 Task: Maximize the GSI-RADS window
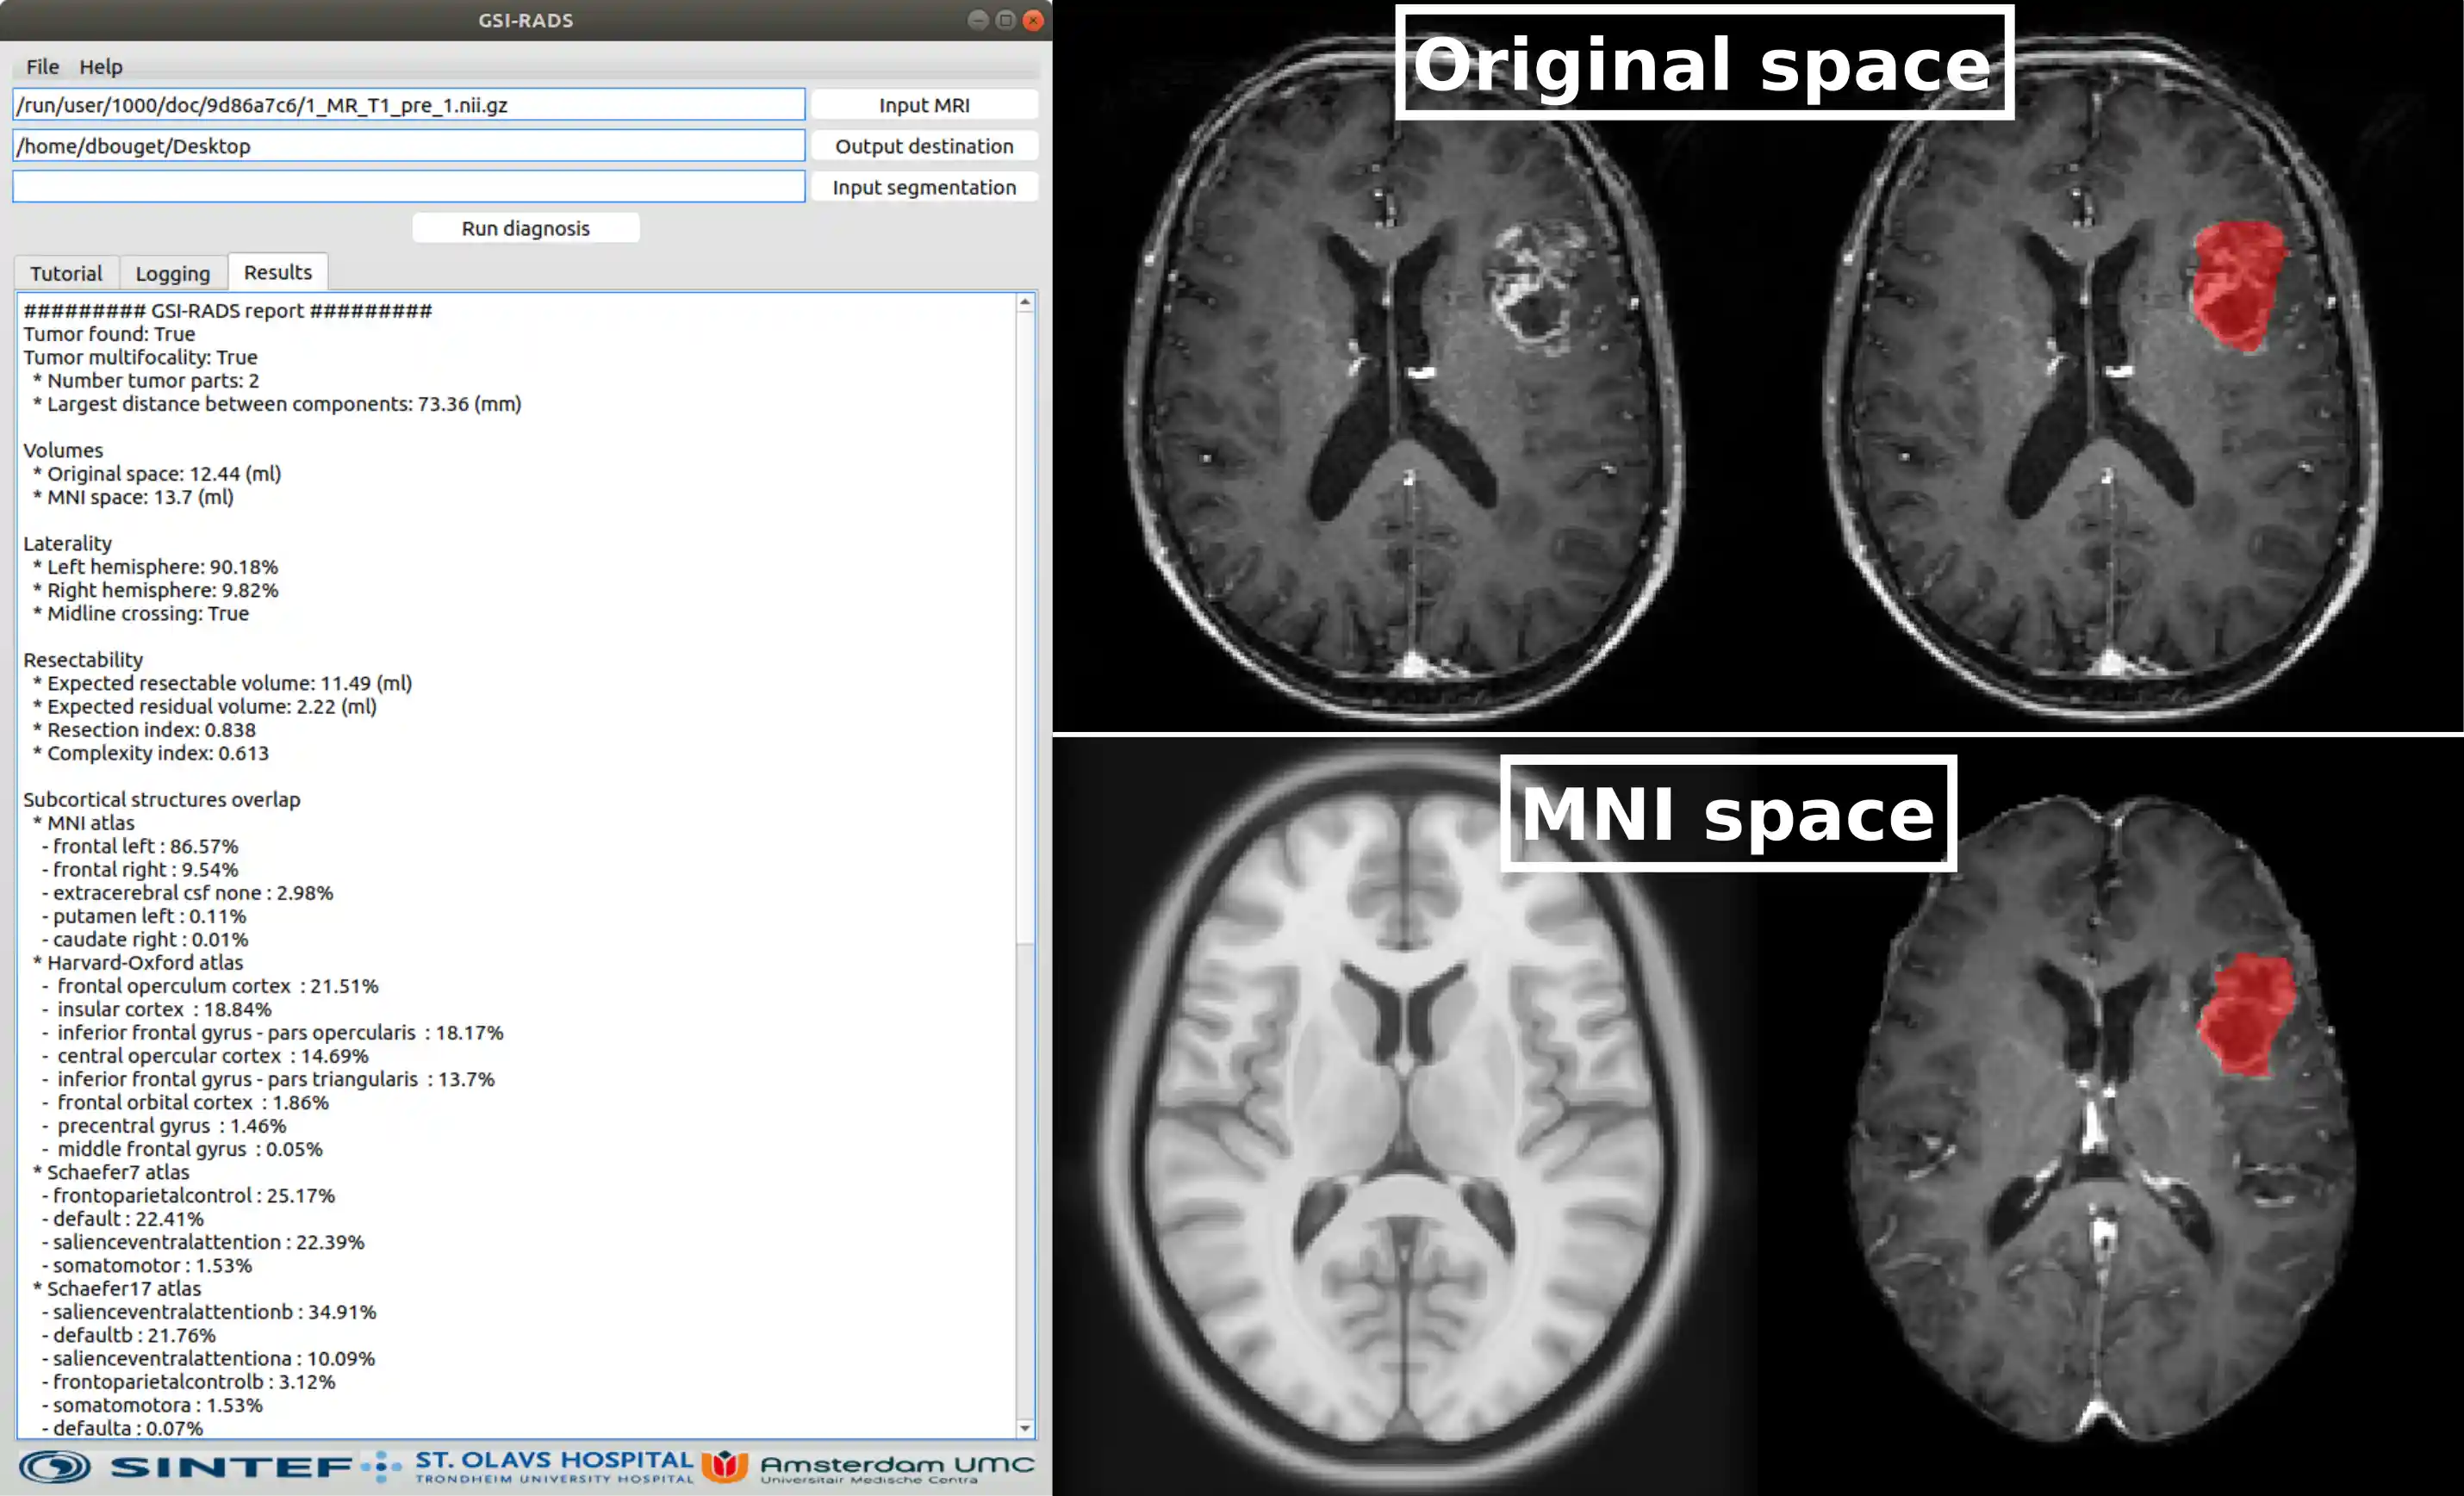[1006, 20]
